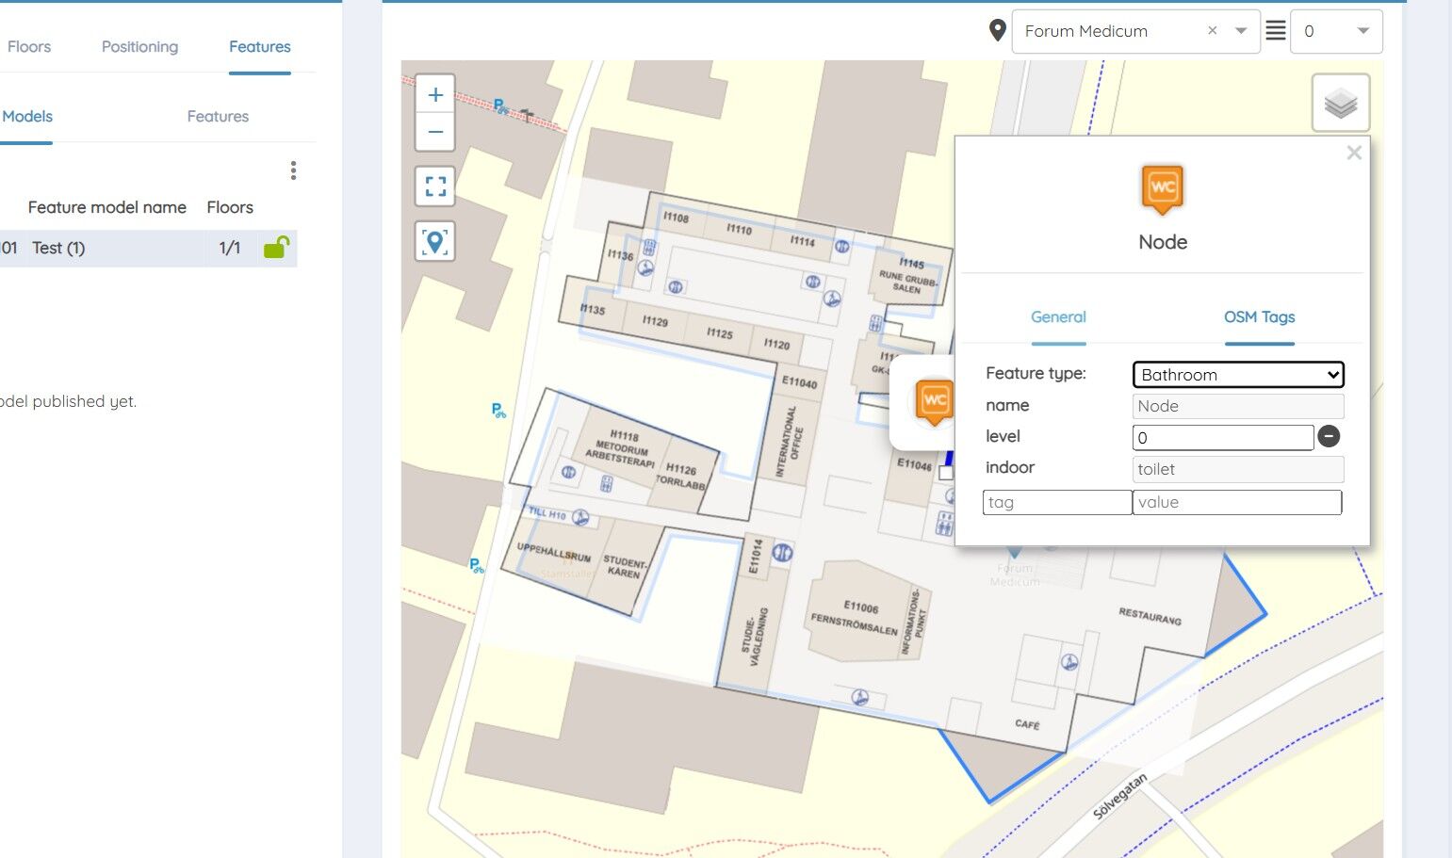Remove the level tag row

point(1329,436)
